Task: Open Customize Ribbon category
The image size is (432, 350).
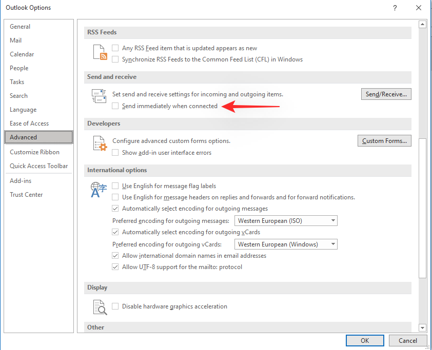Action: tap(39, 152)
